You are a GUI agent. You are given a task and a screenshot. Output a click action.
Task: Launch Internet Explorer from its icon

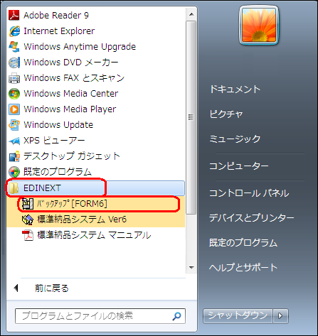click(14, 31)
